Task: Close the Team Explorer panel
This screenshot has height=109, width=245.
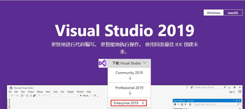Action: 239,100
